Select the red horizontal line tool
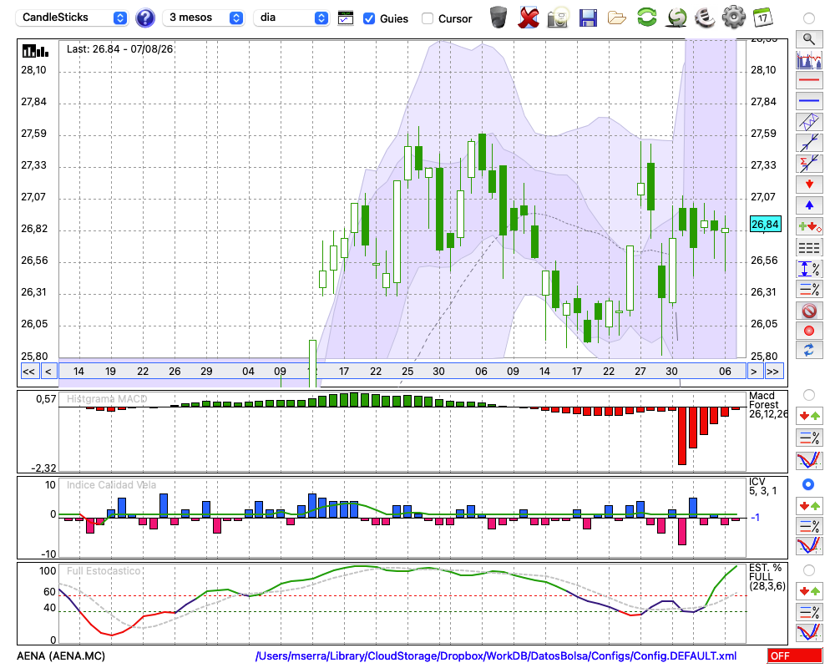The image size is (835, 668). [x=809, y=80]
